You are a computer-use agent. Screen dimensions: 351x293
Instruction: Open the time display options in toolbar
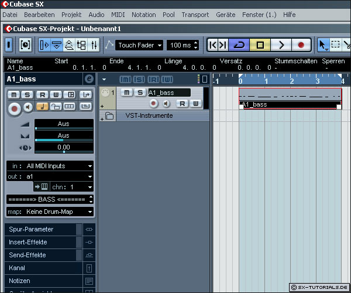[x=25, y=45]
